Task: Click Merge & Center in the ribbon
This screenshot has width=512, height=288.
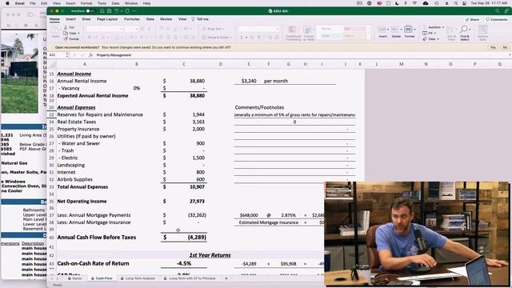Action: point(216,38)
